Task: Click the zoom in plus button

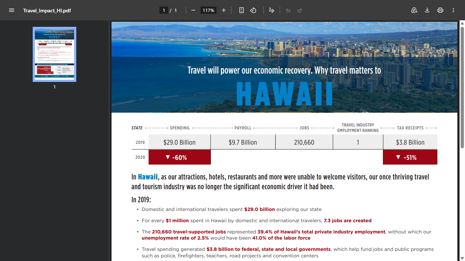Action: tap(224, 10)
